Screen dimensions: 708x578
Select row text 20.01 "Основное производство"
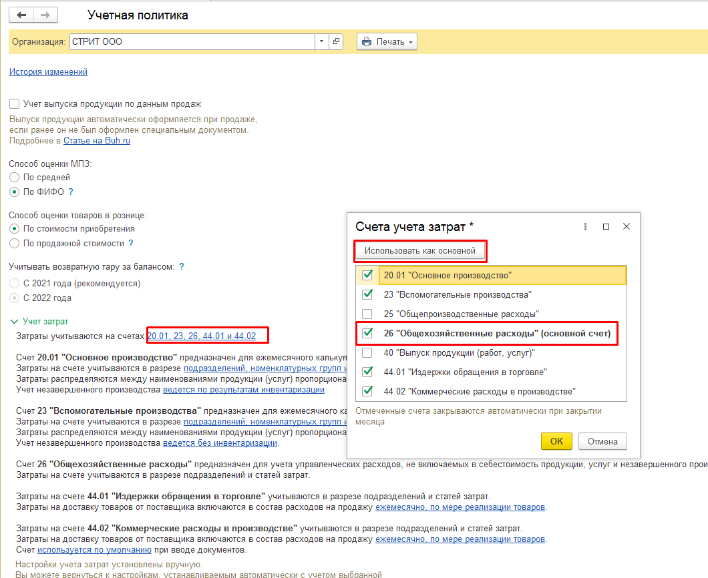tap(448, 275)
